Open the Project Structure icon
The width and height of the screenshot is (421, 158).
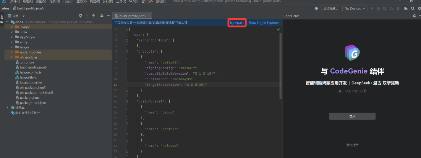[406, 9]
